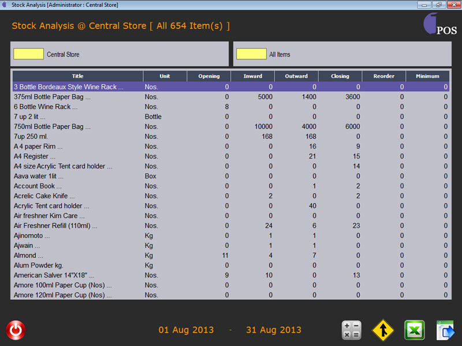The height and width of the screenshot is (346, 462).
Task: Select the end date 31 Aug 2013
Action: coord(274,330)
